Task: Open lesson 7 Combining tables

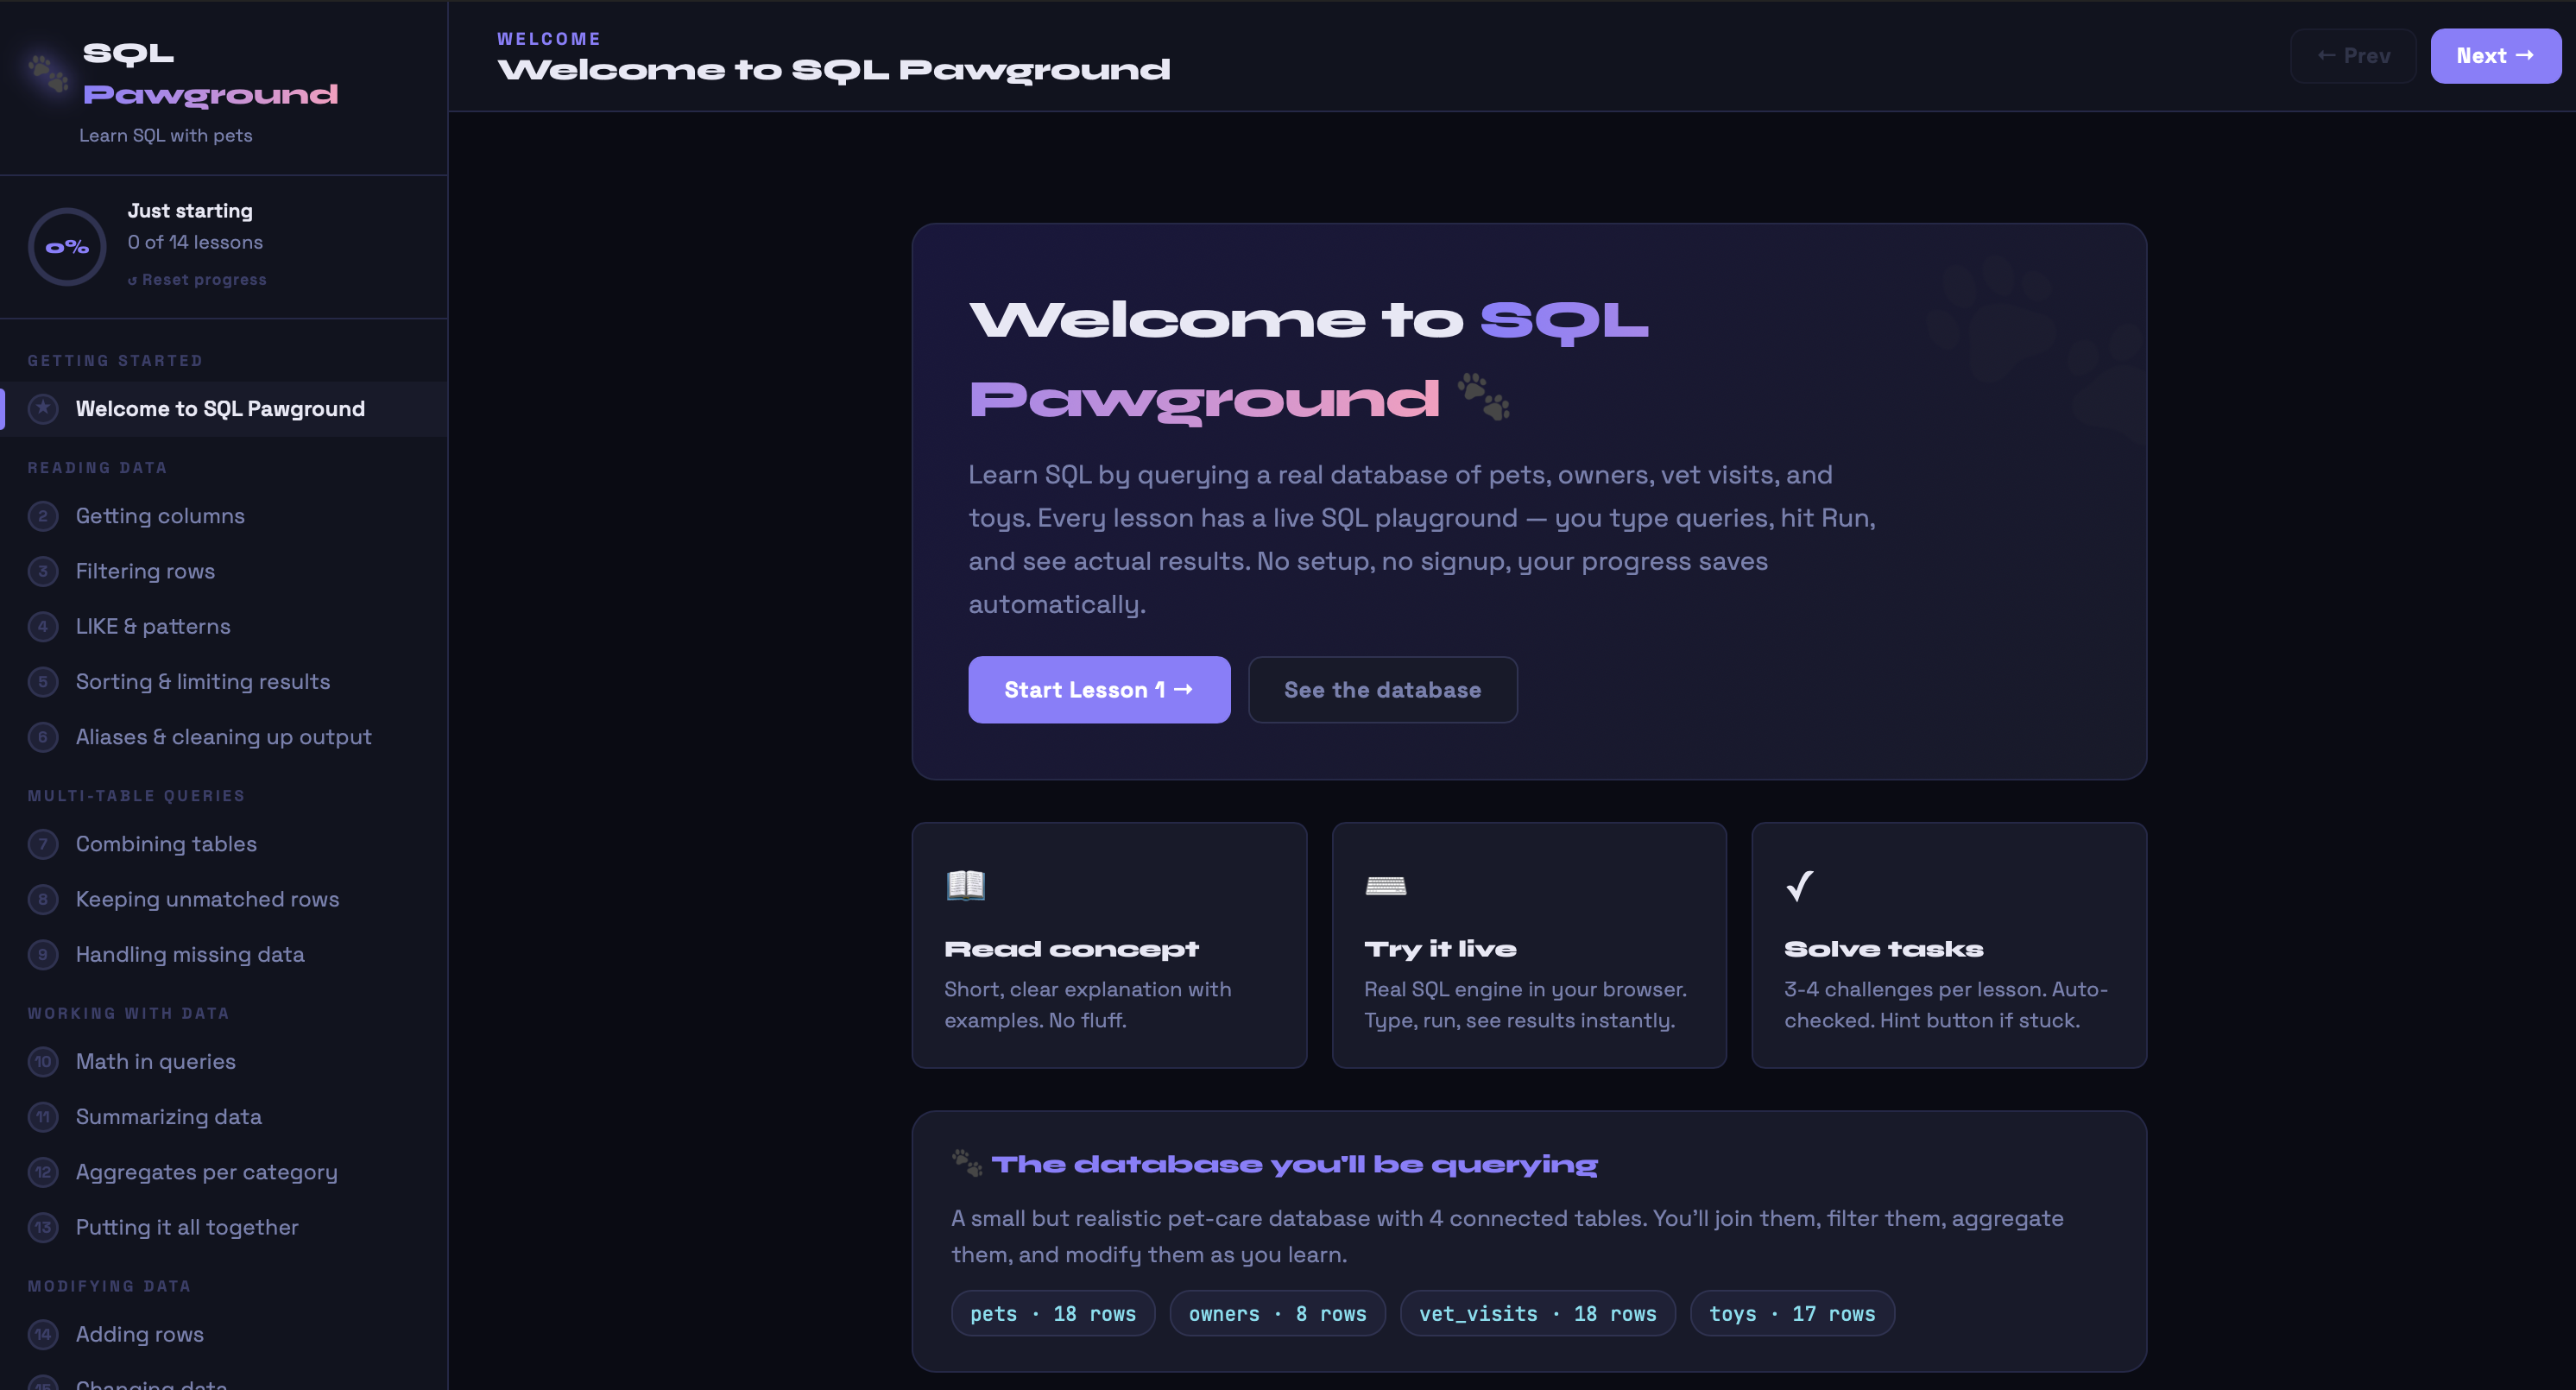Action: point(224,844)
